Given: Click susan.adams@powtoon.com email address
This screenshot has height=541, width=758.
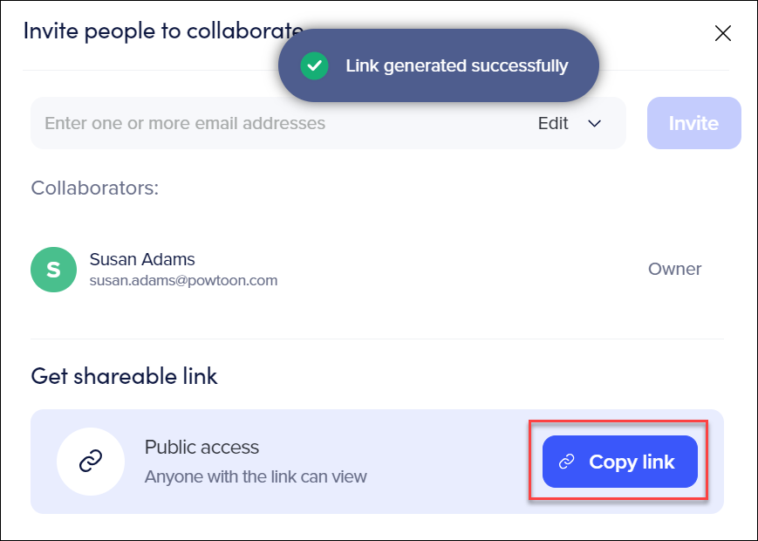Looking at the screenshot, I should click(183, 280).
